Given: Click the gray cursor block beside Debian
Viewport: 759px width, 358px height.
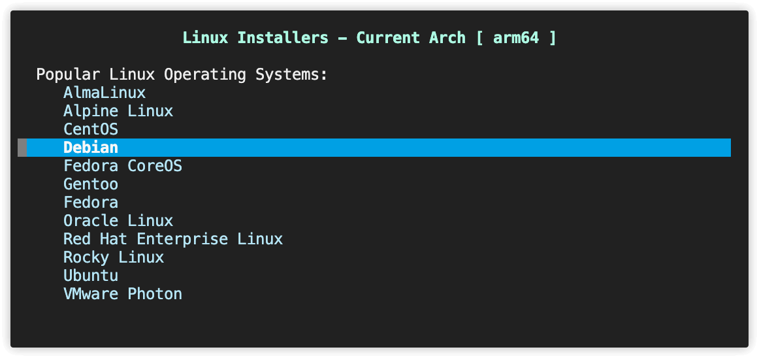Looking at the screenshot, I should tap(22, 148).
